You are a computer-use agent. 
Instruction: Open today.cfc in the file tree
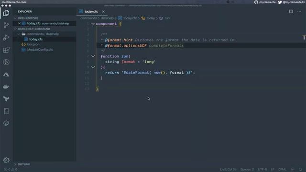[x=36, y=39]
